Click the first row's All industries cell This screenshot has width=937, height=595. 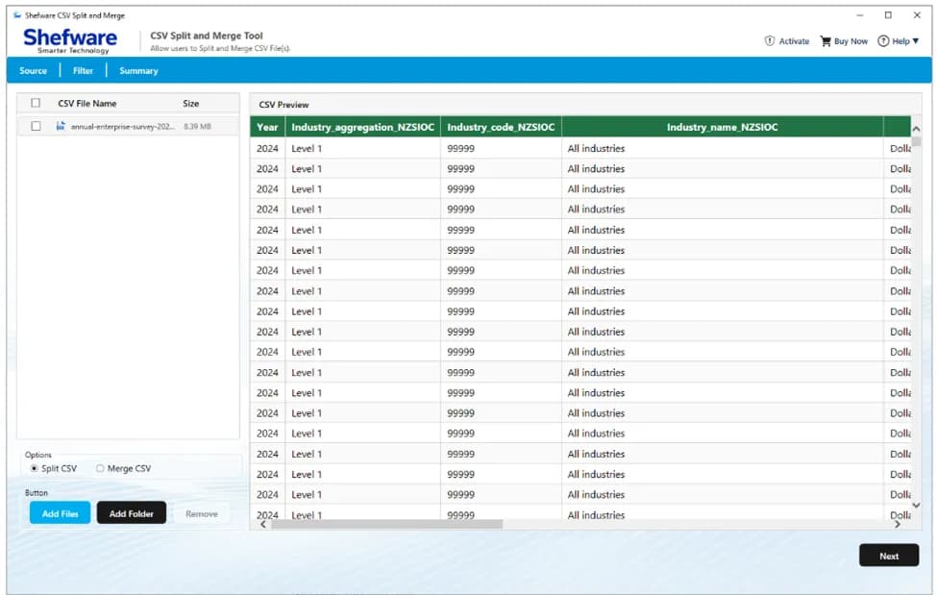coord(722,148)
